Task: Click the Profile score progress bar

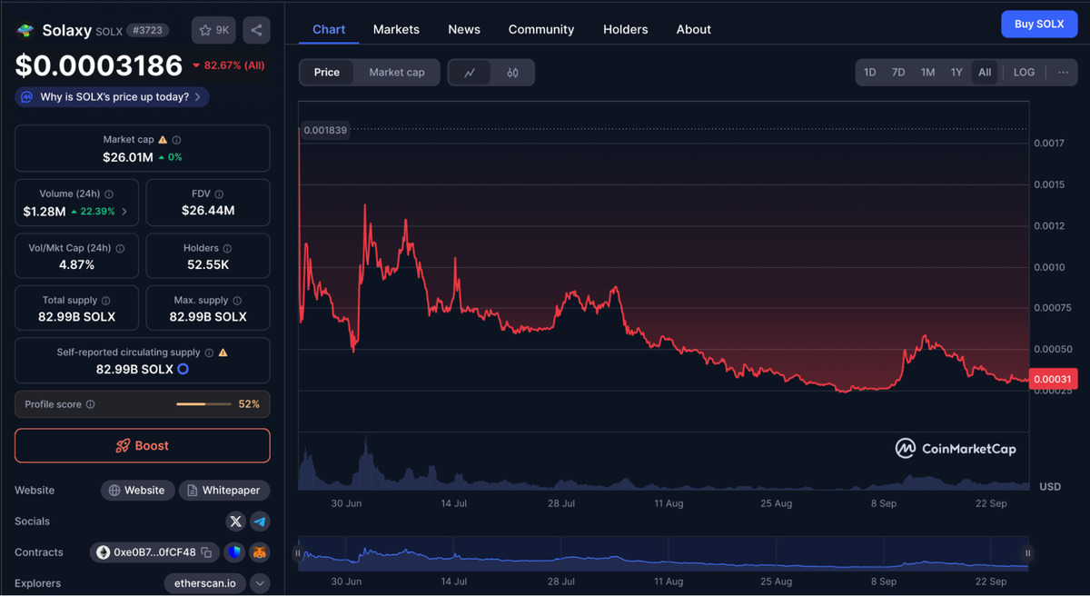Action: (203, 404)
